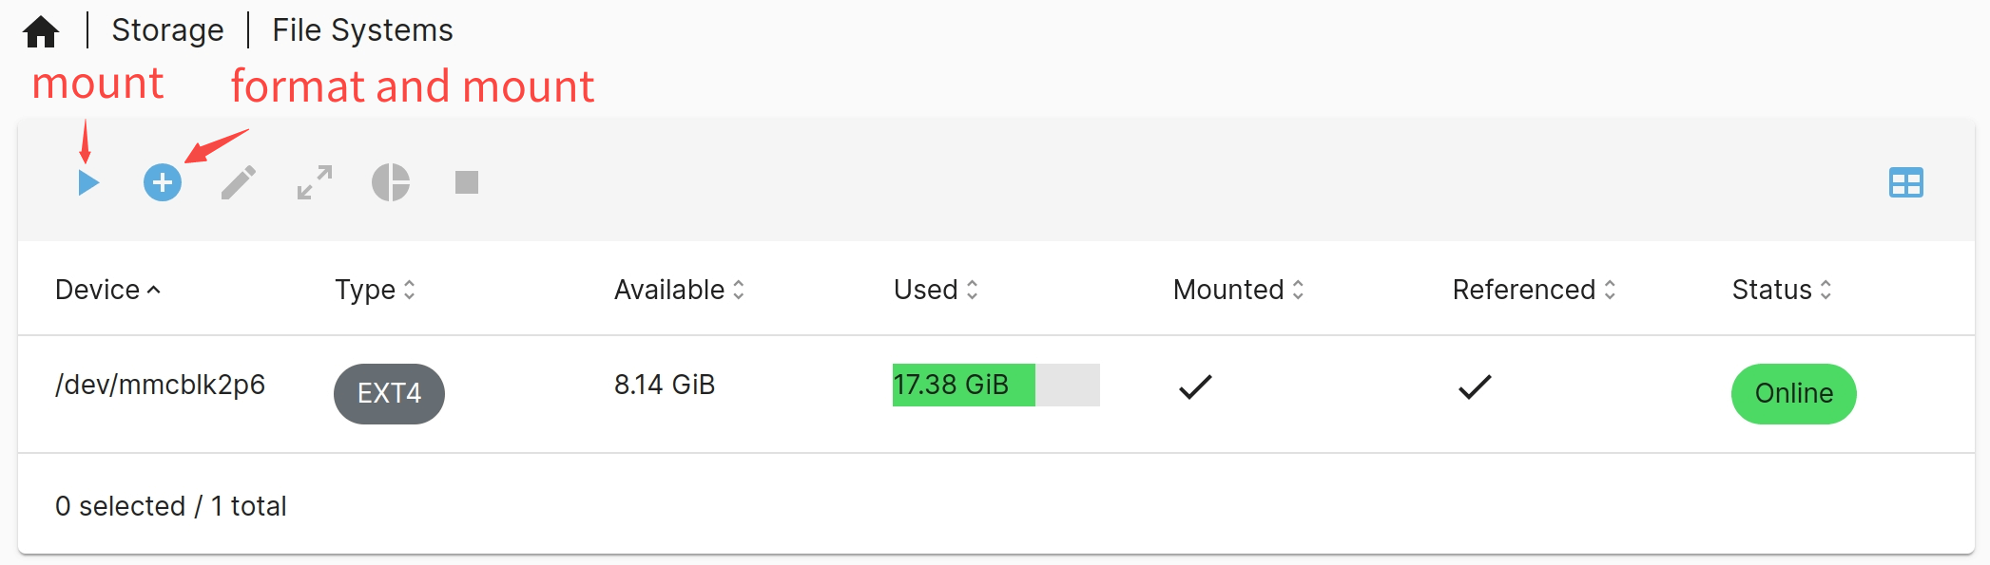Click the edit pencil icon
This screenshot has width=1990, height=565.
click(239, 182)
